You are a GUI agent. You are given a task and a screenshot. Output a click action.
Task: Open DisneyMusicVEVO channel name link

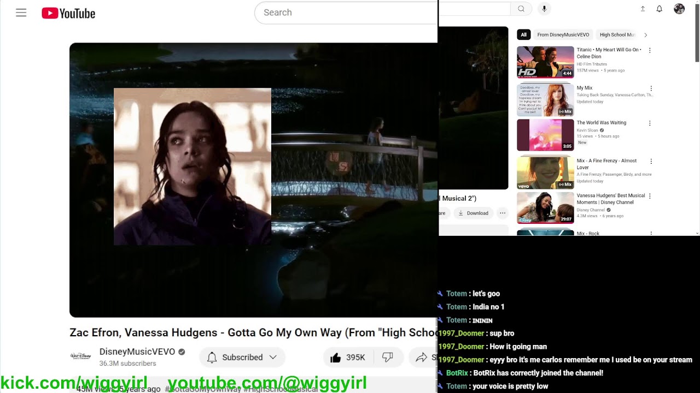pyautogui.click(x=137, y=352)
